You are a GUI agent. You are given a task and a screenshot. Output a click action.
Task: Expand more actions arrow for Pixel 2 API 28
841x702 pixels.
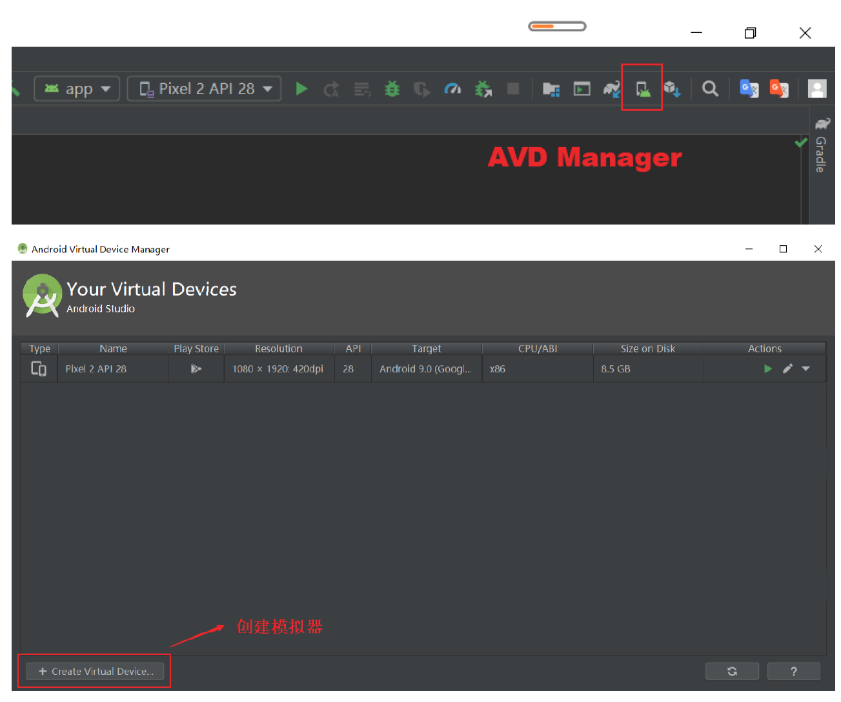[x=806, y=368]
